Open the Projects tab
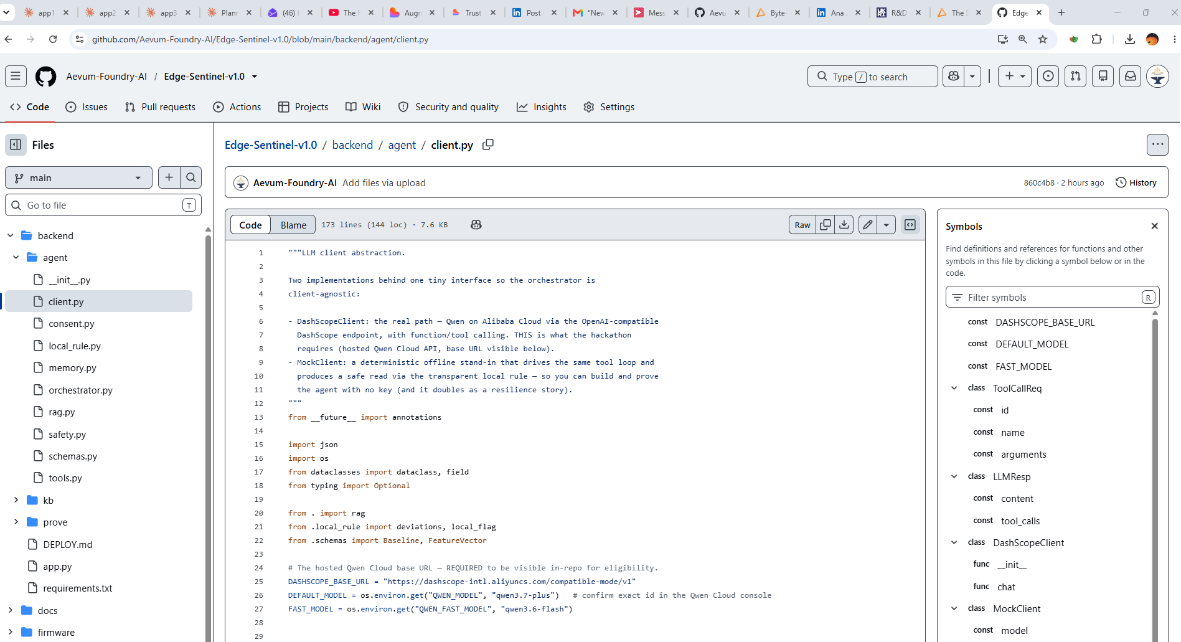This screenshot has width=1181, height=642. 303,107
